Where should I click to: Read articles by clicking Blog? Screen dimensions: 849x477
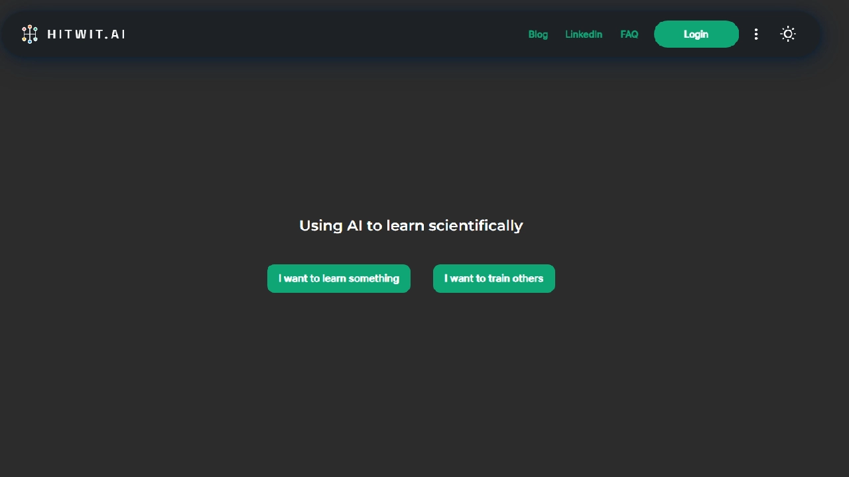538,34
